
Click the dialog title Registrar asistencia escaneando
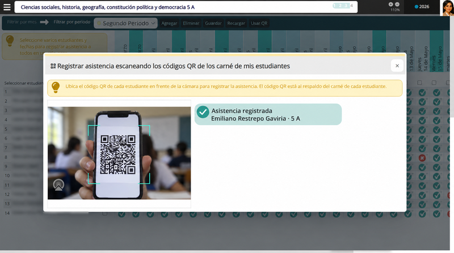pos(174,66)
